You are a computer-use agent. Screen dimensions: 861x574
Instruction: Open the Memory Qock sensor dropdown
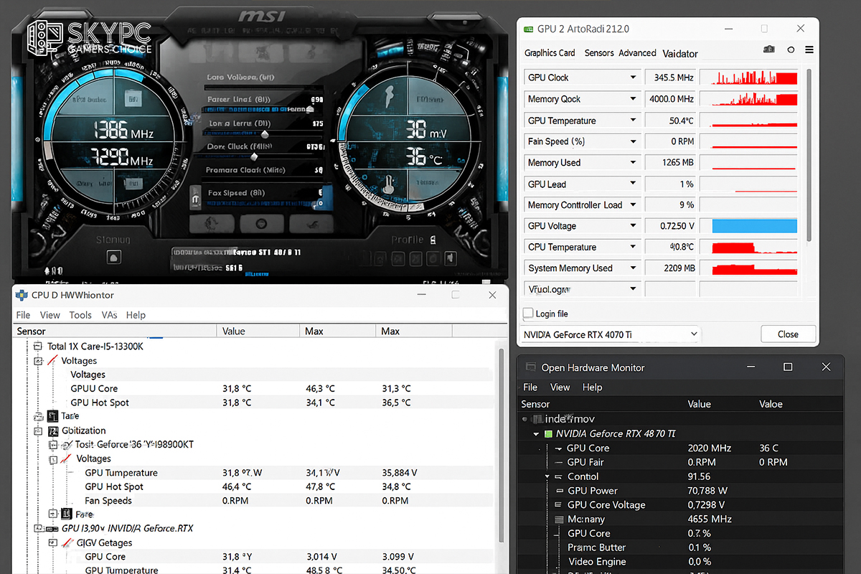coord(633,99)
